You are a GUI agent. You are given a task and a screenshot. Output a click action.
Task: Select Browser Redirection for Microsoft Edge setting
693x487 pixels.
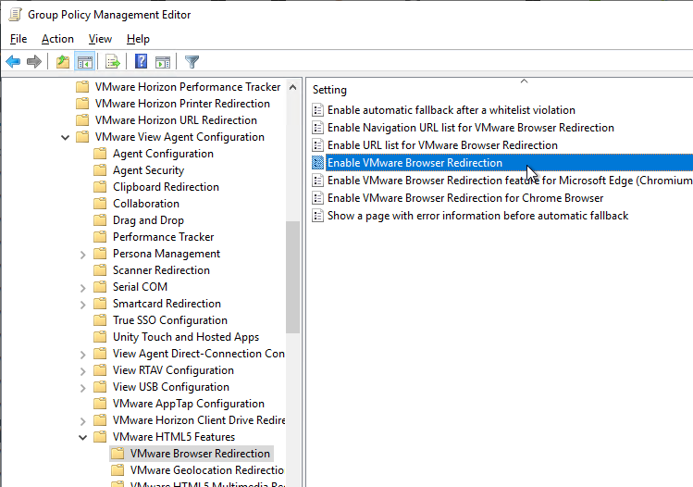(x=510, y=181)
